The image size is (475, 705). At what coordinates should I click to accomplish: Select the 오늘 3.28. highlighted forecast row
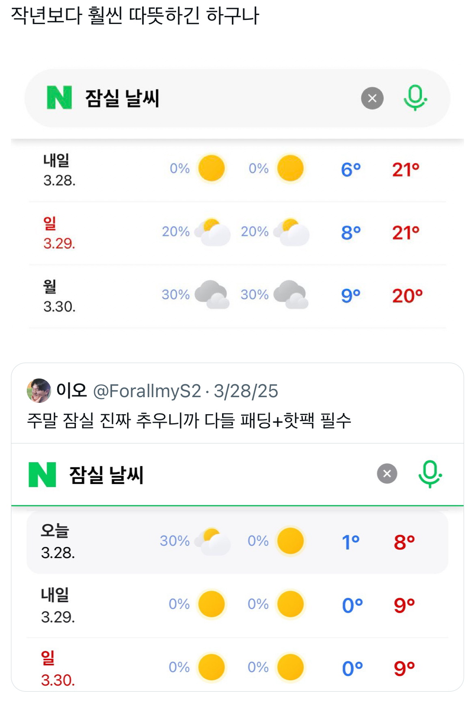[x=237, y=542]
